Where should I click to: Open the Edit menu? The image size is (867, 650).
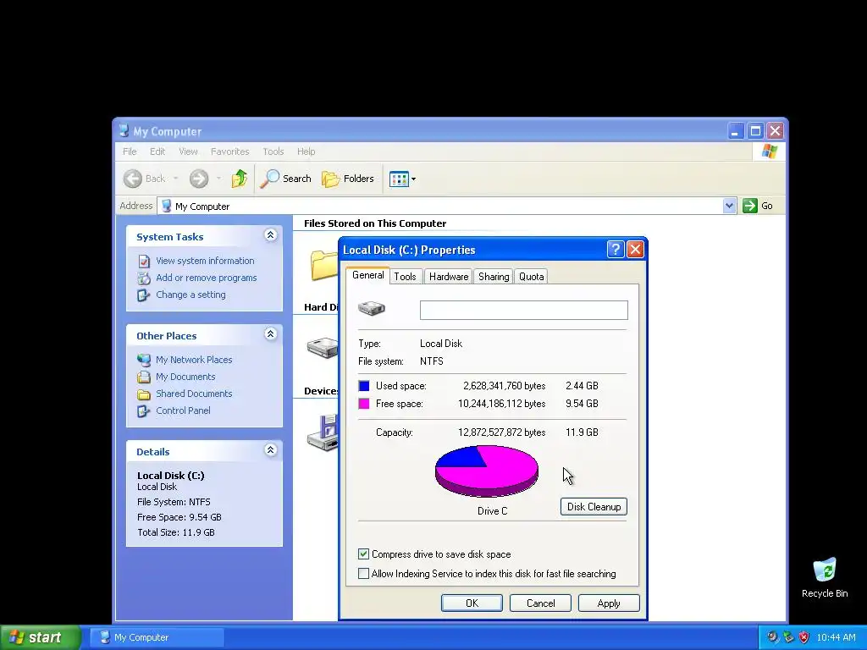click(x=157, y=151)
